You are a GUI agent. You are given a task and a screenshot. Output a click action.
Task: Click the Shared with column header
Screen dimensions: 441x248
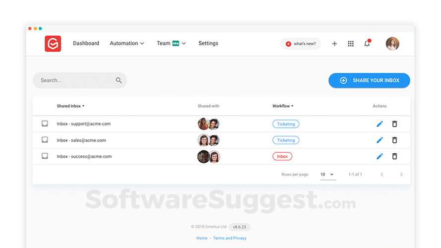tap(209, 106)
